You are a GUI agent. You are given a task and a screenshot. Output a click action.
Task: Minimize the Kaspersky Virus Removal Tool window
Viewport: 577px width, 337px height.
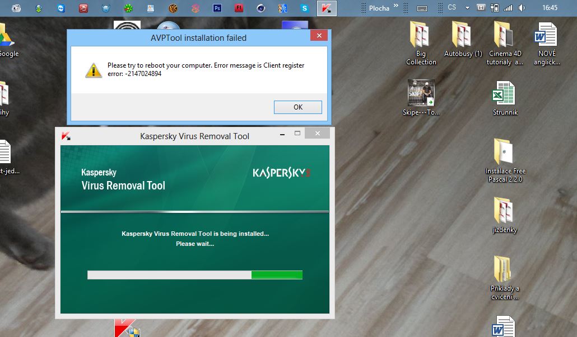click(x=282, y=134)
